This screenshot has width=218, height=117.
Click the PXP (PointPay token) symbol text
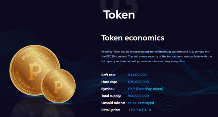146,89
